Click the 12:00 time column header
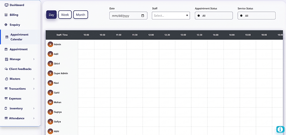 pyautogui.click(x=151, y=35)
